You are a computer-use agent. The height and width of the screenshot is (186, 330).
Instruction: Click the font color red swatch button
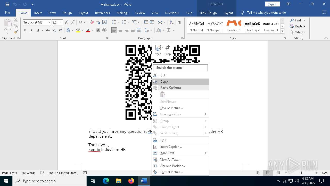pos(88,30)
